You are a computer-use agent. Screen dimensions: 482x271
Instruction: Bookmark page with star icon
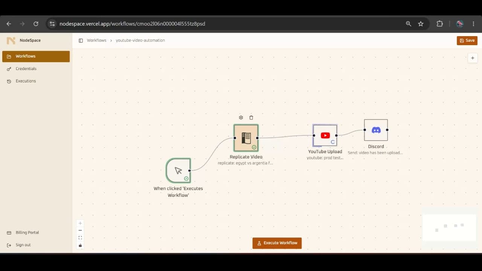tap(421, 24)
